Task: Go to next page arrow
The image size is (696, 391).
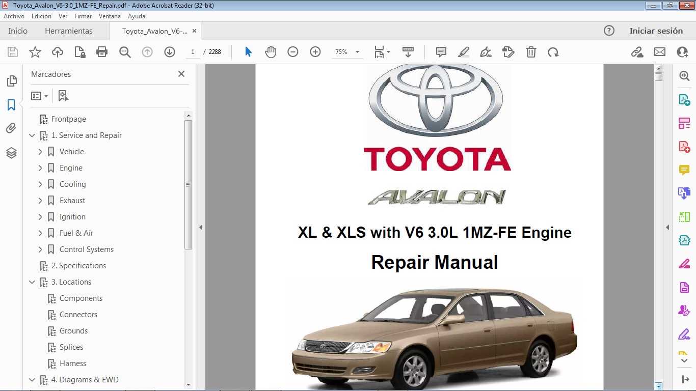Action: click(170, 52)
